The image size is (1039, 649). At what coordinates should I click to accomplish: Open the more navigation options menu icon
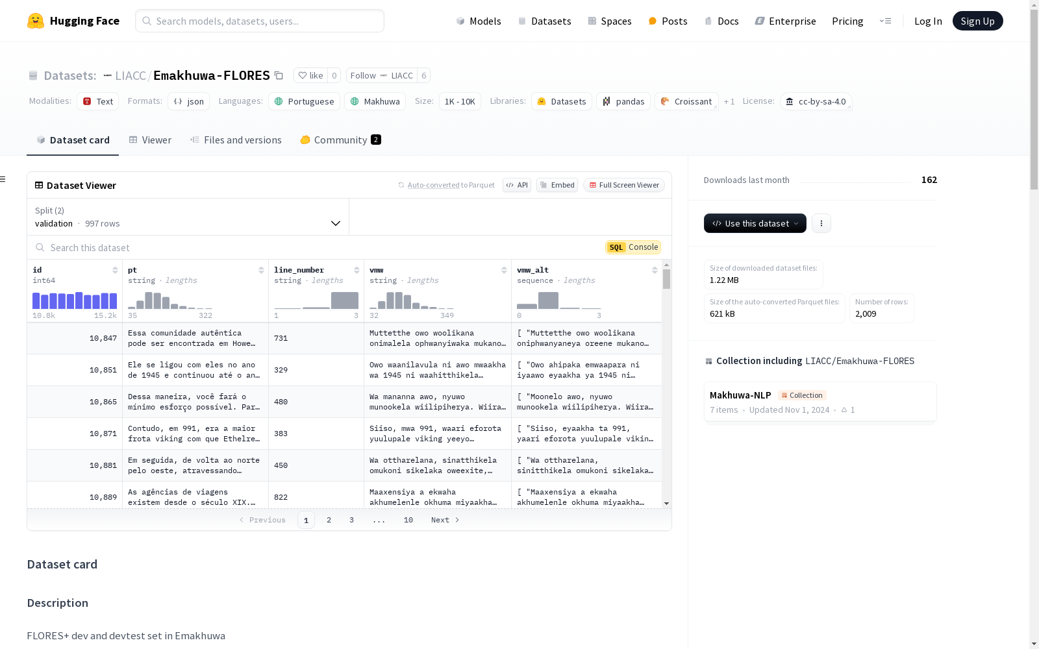click(x=885, y=21)
